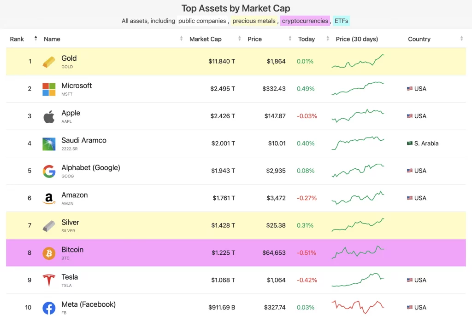The width and height of the screenshot is (472, 321).
Task: Click the Amazon logo icon
Action: coord(49,199)
